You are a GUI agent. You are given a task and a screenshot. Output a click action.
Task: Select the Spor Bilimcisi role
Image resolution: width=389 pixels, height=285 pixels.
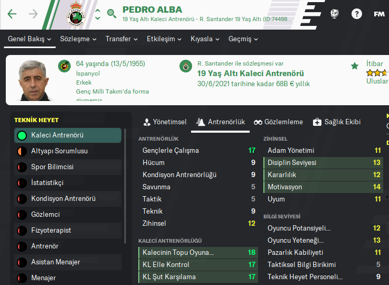(x=68, y=167)
